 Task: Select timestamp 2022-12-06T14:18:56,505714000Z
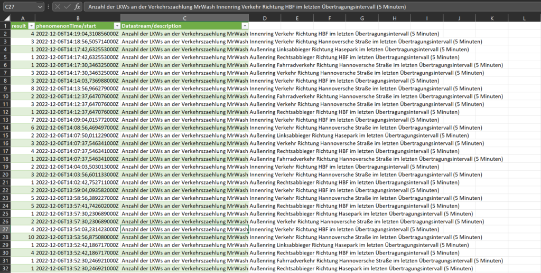tap(78, 42)
